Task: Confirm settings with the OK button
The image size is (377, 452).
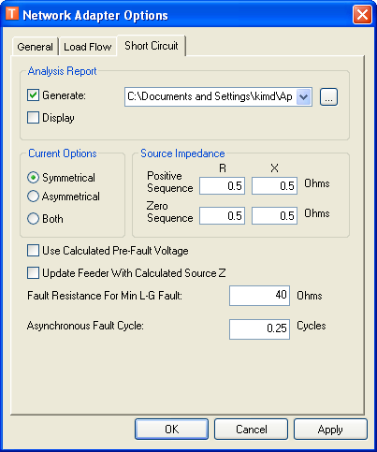Action: (171, 430)
